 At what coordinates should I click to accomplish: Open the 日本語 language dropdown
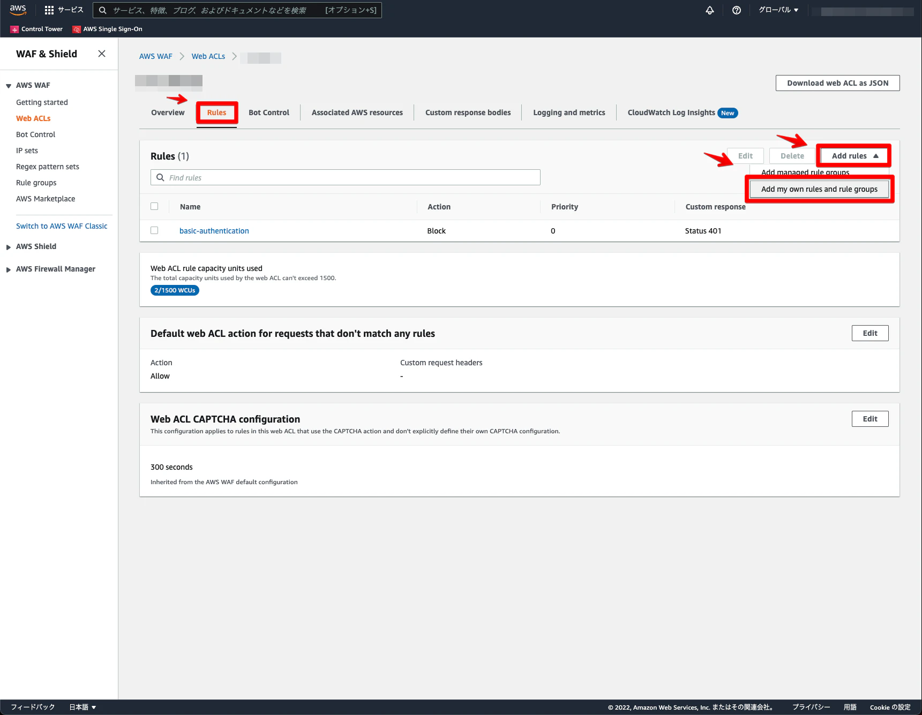click(83, 707)
